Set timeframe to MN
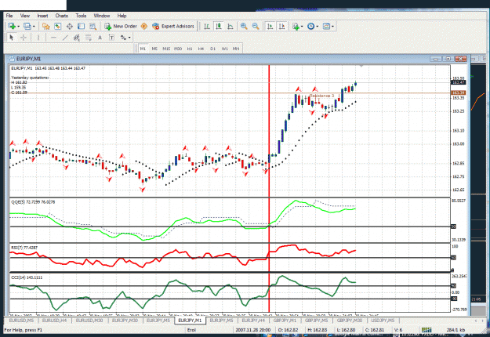Image resolution: width=490 pixels, height=337 pixels. tap(236, 49)
